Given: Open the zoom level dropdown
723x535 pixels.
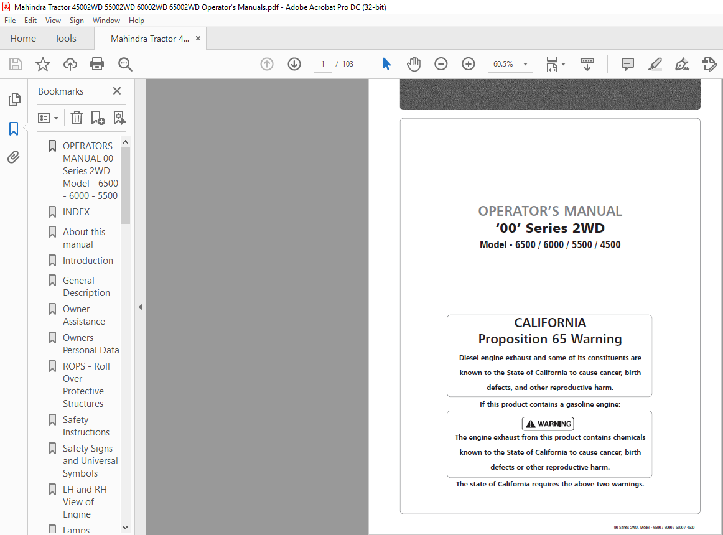Looking at the screenshot, I should [525, 64].
